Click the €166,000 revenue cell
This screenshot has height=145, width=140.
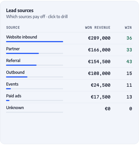99,50
